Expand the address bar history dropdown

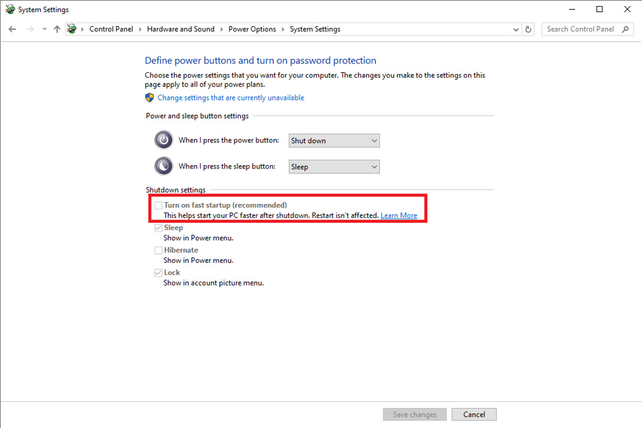tap(516, 29)
